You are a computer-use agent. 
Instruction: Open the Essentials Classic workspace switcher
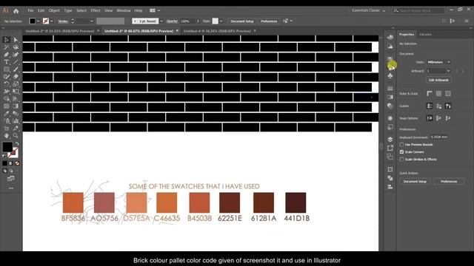pyautogui.click(x=369, y=10)
